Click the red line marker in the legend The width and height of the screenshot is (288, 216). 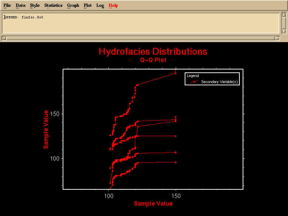click(x=194, y=82)
